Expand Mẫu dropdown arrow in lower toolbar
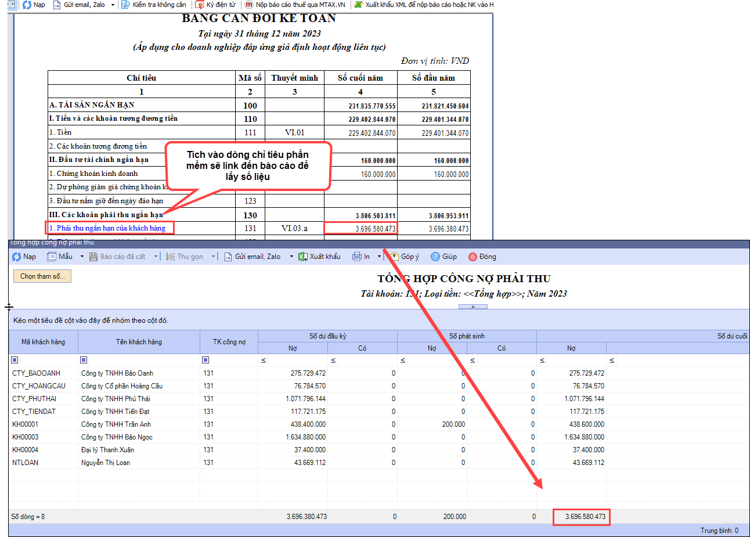Screen dimensions: 750x537 coord(82,257)
